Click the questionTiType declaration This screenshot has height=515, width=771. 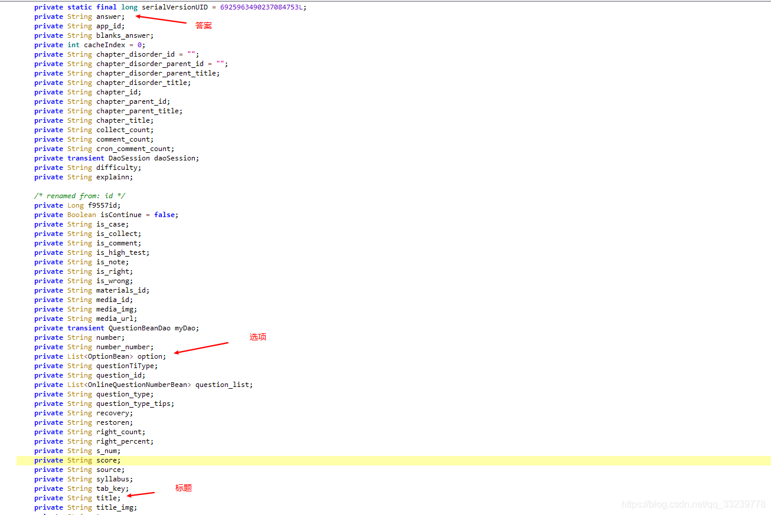pos(96,366)
